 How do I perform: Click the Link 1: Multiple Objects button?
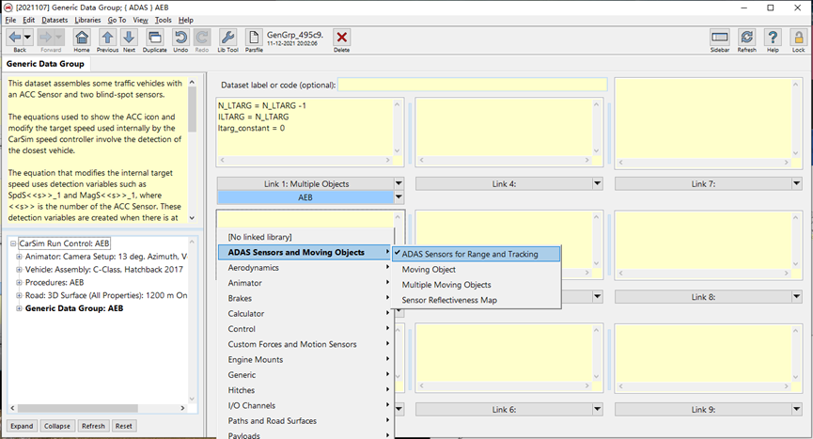[x=305, y=183]
